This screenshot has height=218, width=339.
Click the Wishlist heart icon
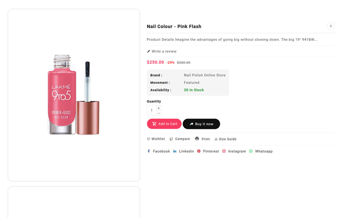coord(148,139)
